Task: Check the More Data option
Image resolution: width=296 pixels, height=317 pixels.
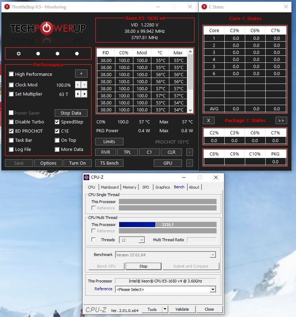Action: 57,149
